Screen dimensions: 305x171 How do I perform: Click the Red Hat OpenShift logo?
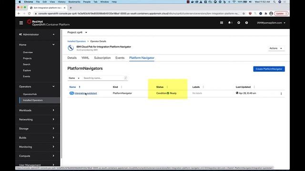click(x=48, y=23)
